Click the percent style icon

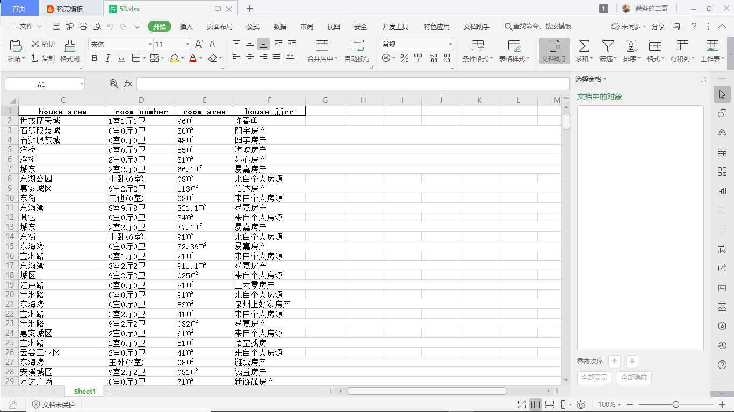point(404,58)
